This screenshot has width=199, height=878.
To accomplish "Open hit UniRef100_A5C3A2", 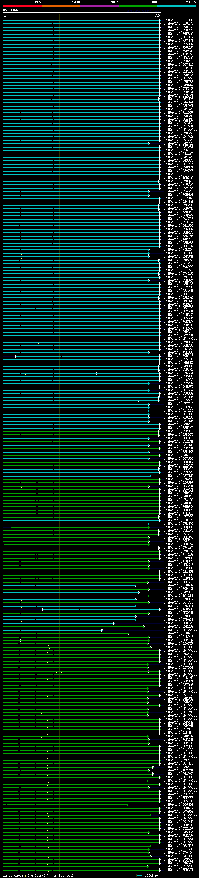I will 178,58.
